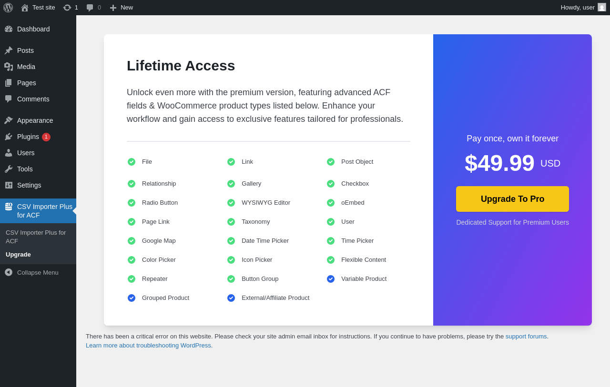Image resolution: width=610 pixels, height=387 pixels.
Task: Click the 'oEmbed' feature text
Action: click(x=353, y=203)
